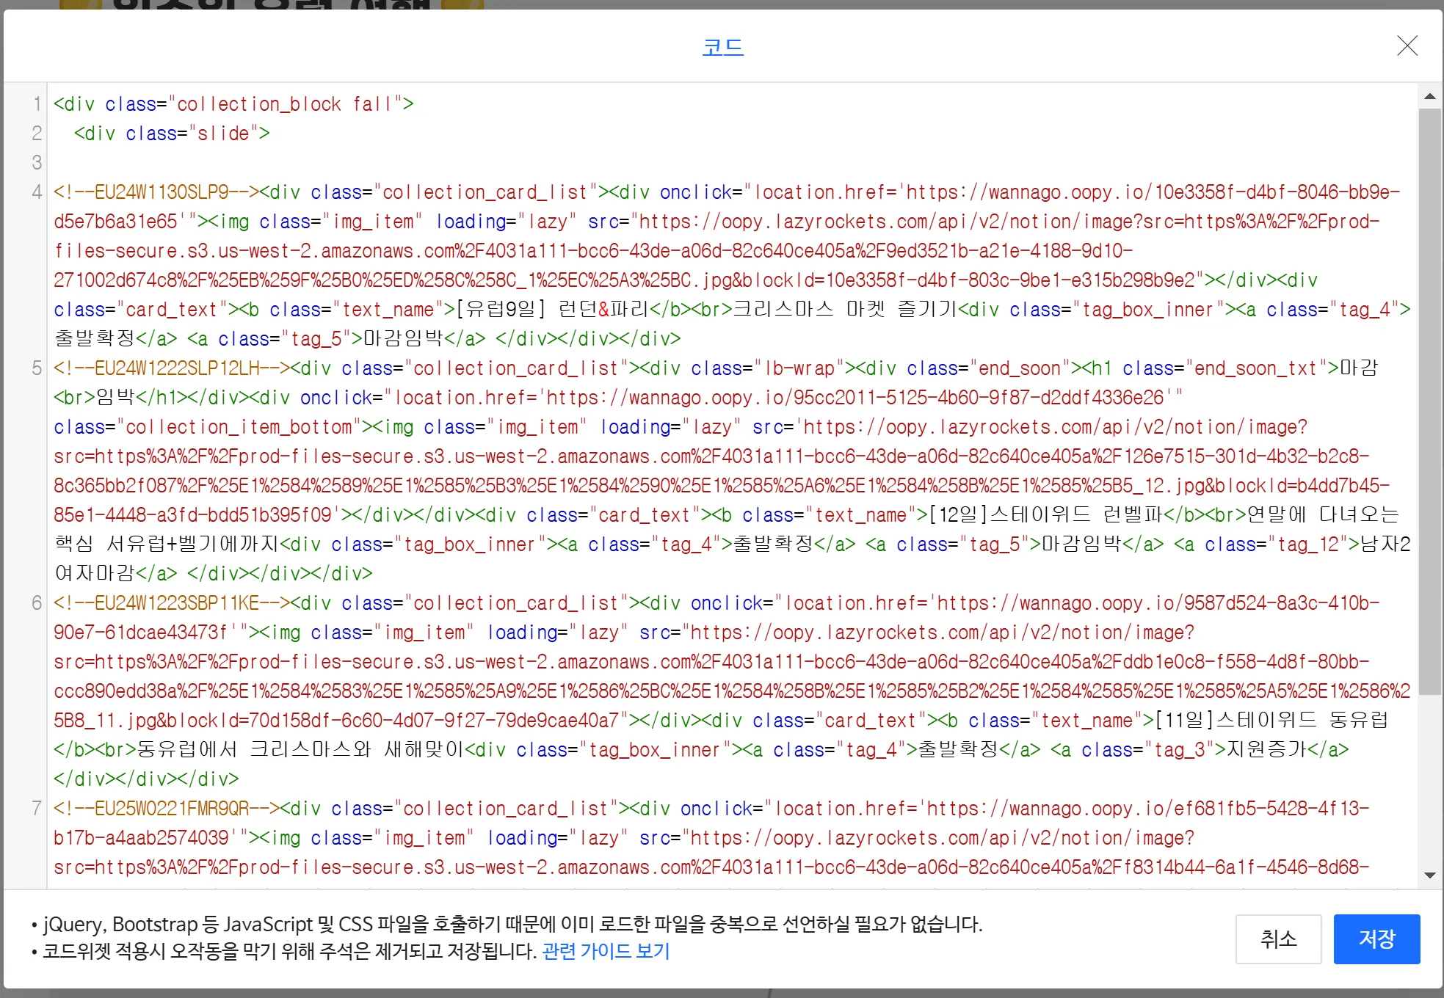1444x998 pixels.
Task: Click line number 1 in the gutter
Action: pos(37,104)
